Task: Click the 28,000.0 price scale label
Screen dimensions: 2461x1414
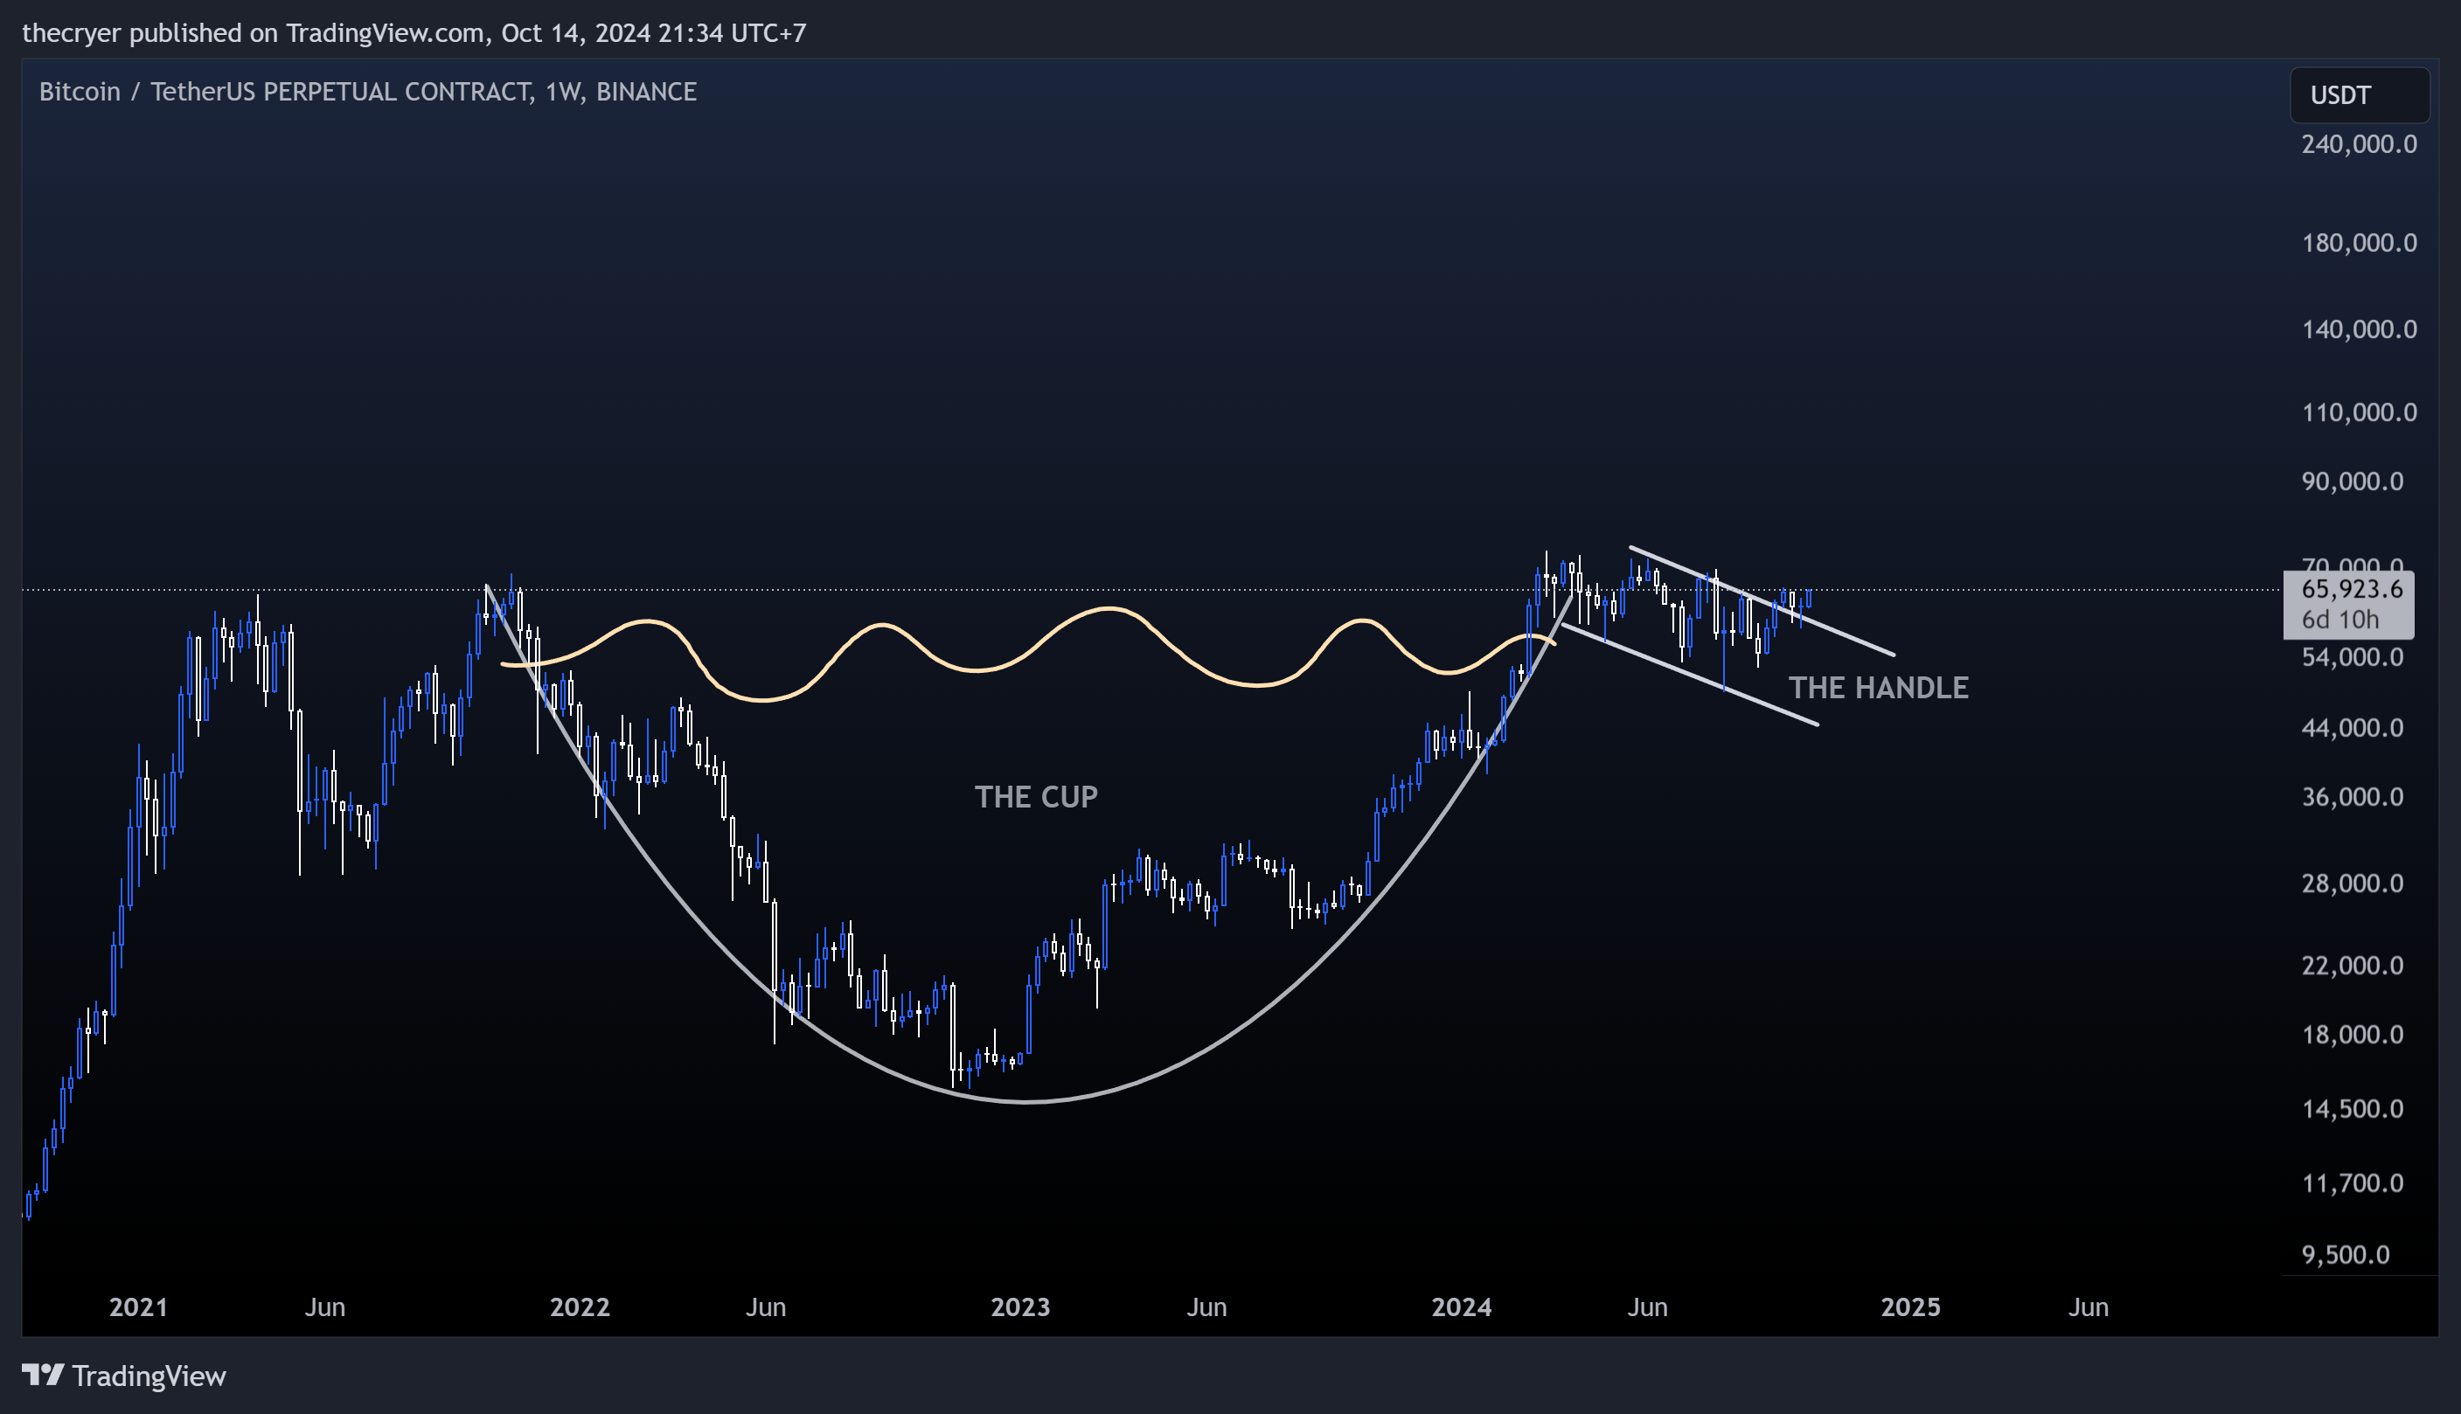Action: [2351, 883]
